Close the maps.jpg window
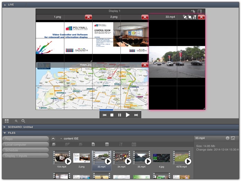241x181 pixels. (x=145, y=65)
